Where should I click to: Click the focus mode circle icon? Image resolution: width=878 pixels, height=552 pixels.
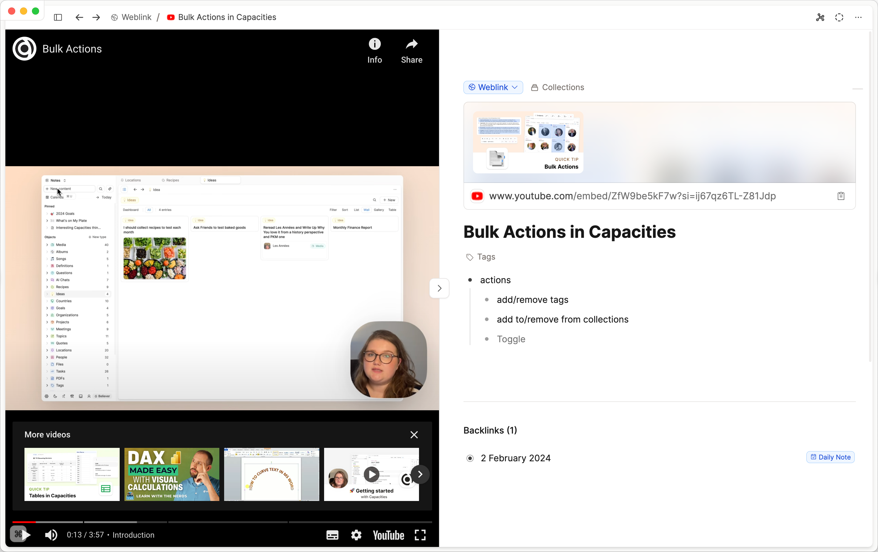point(839,17)
